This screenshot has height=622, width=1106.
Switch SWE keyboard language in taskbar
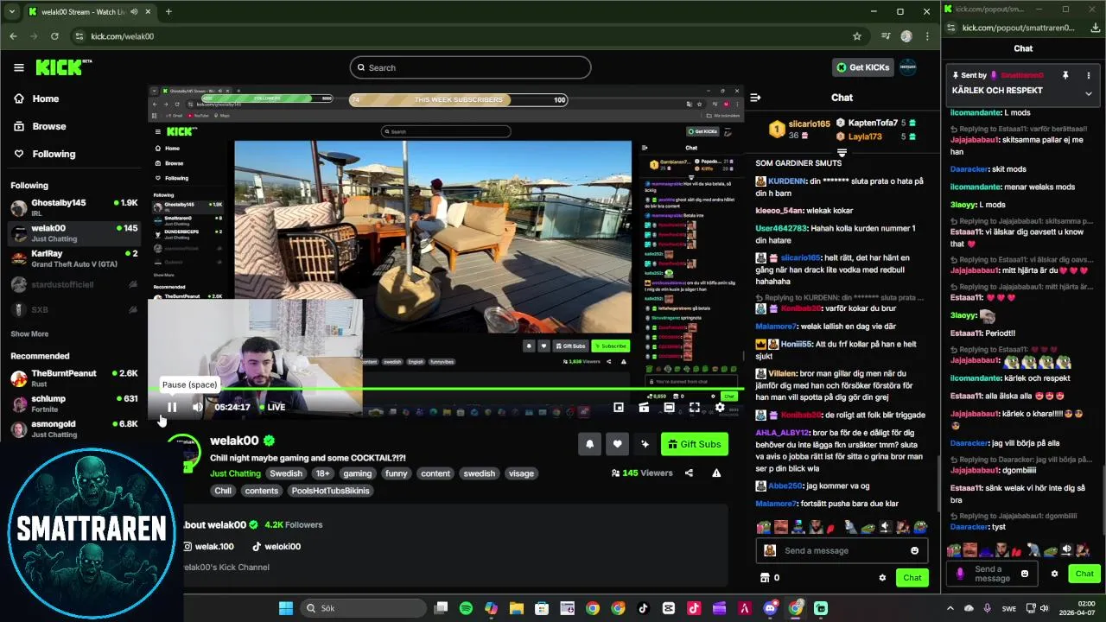[1009, 608]
